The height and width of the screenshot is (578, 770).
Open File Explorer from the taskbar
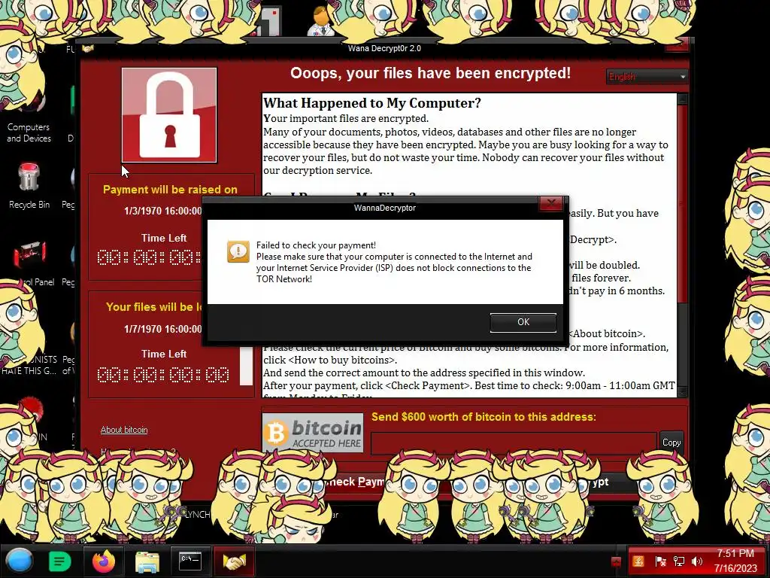click(147, 561)
